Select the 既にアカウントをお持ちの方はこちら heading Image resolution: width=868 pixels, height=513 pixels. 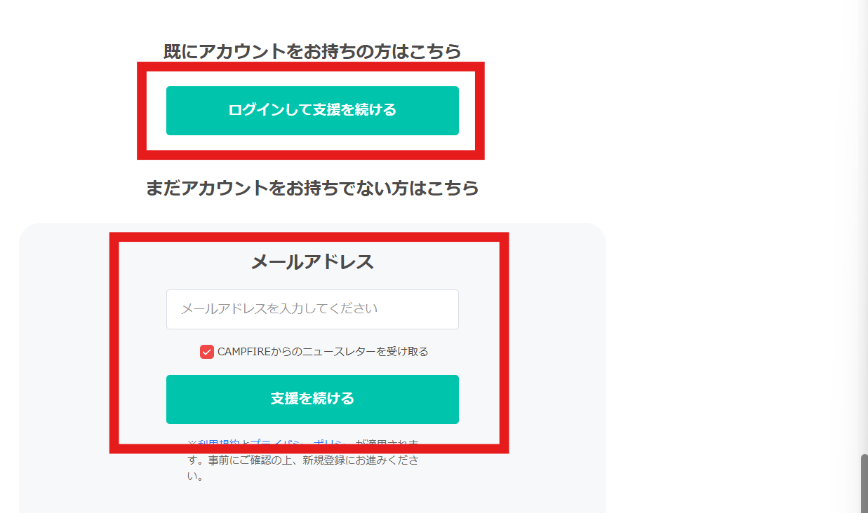(x=312, y=51)
